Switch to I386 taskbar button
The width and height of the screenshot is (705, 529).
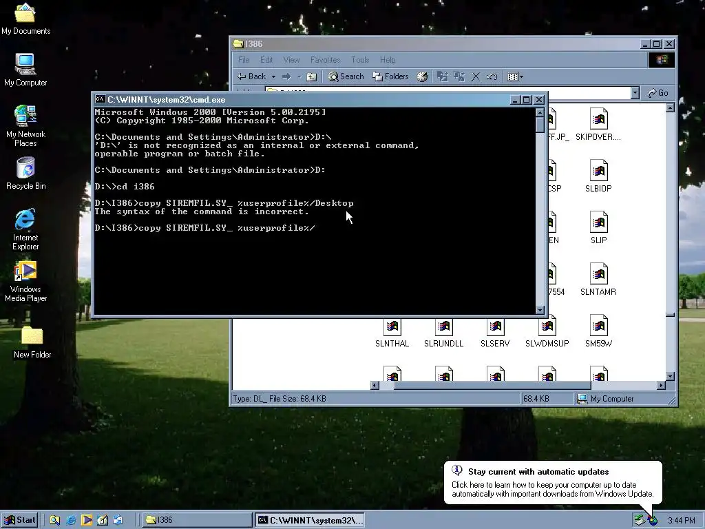click(x=197, y=520)
